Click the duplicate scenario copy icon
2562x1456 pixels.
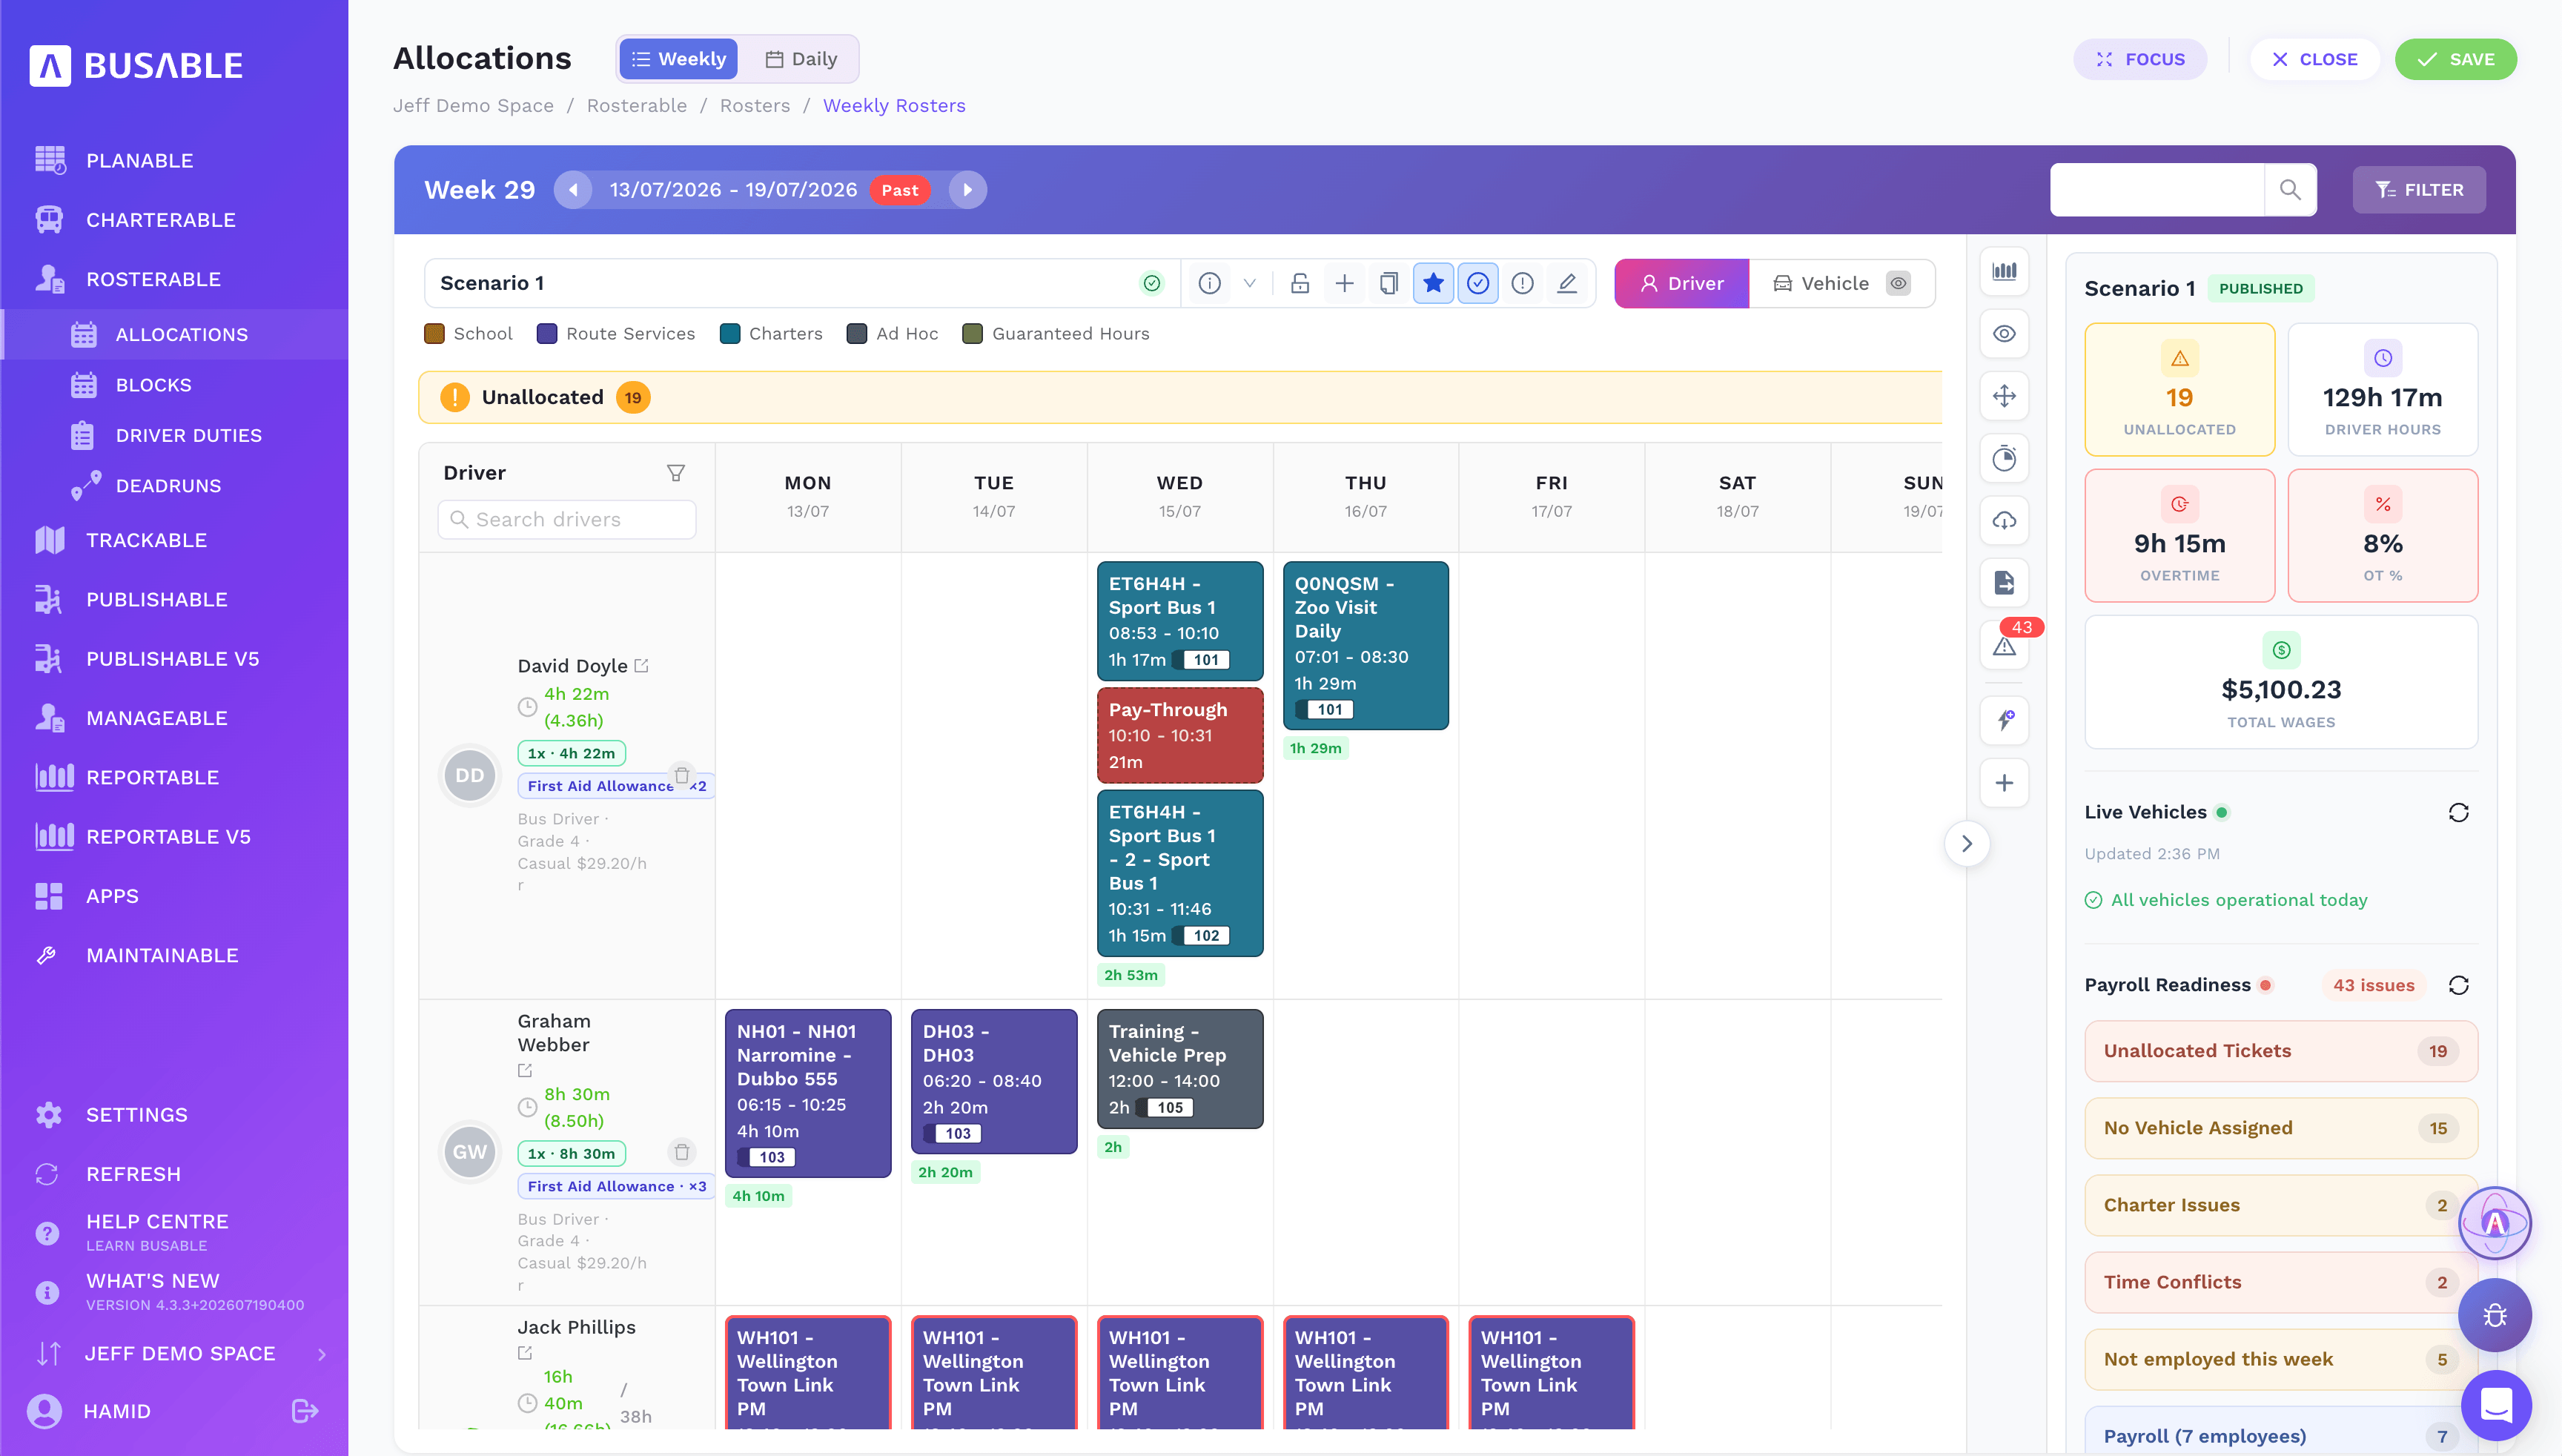[1388, 283]
